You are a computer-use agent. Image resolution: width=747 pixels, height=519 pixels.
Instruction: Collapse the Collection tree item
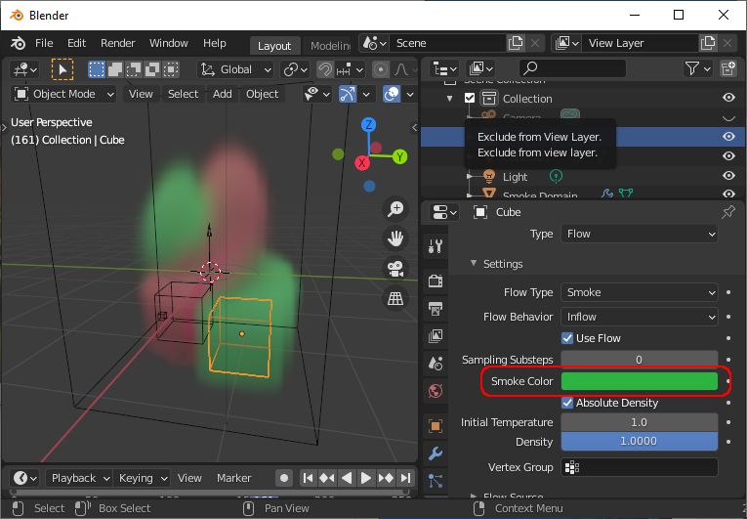pos(450,99)
